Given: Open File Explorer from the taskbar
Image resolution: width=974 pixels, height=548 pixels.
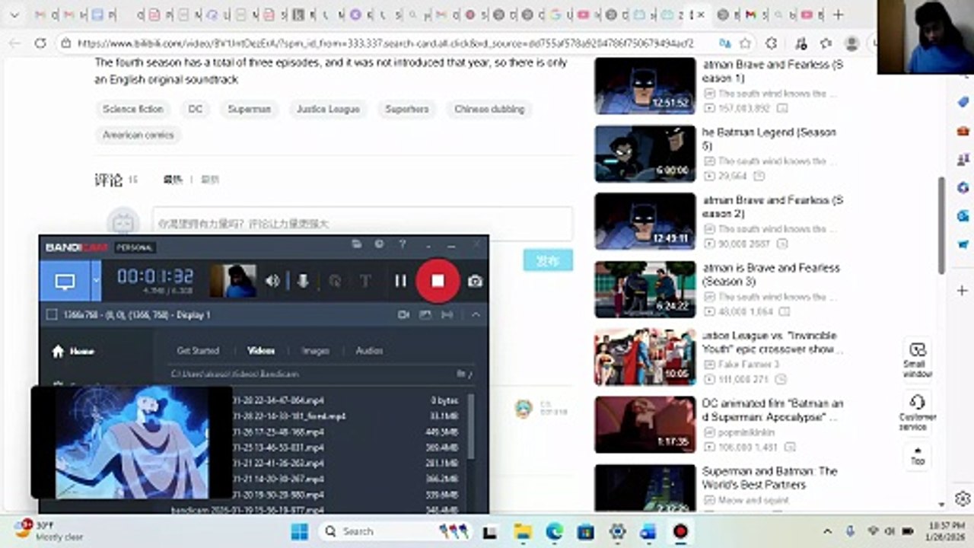Looking at the screenshot, I should point(522,531).
